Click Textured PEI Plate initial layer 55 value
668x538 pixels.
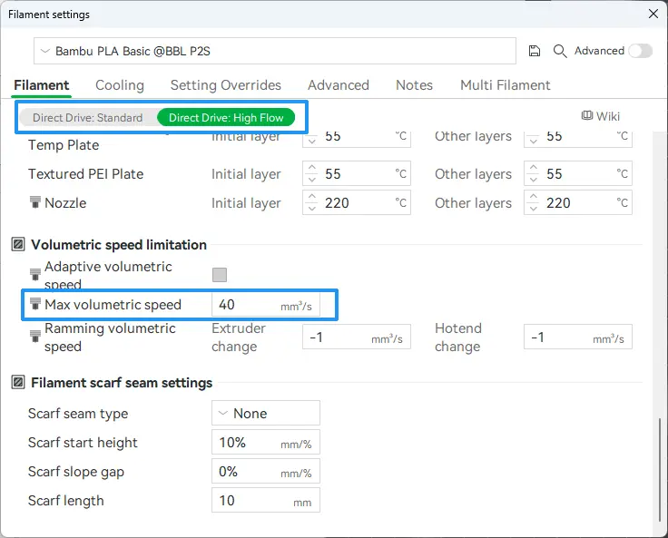point(333,174)
